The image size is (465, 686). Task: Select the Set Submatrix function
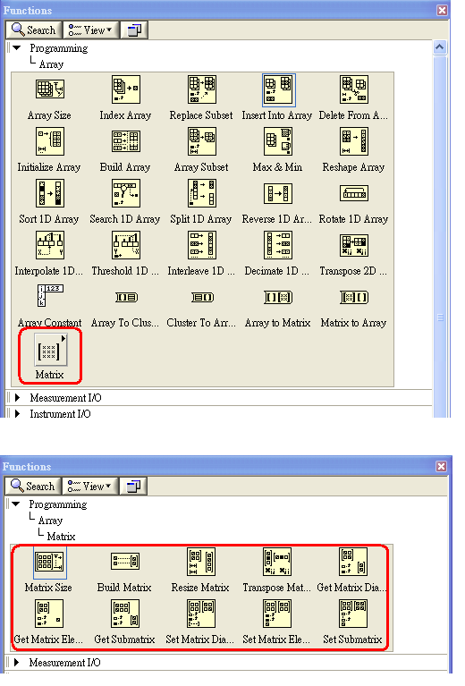[x=353, y=614]
